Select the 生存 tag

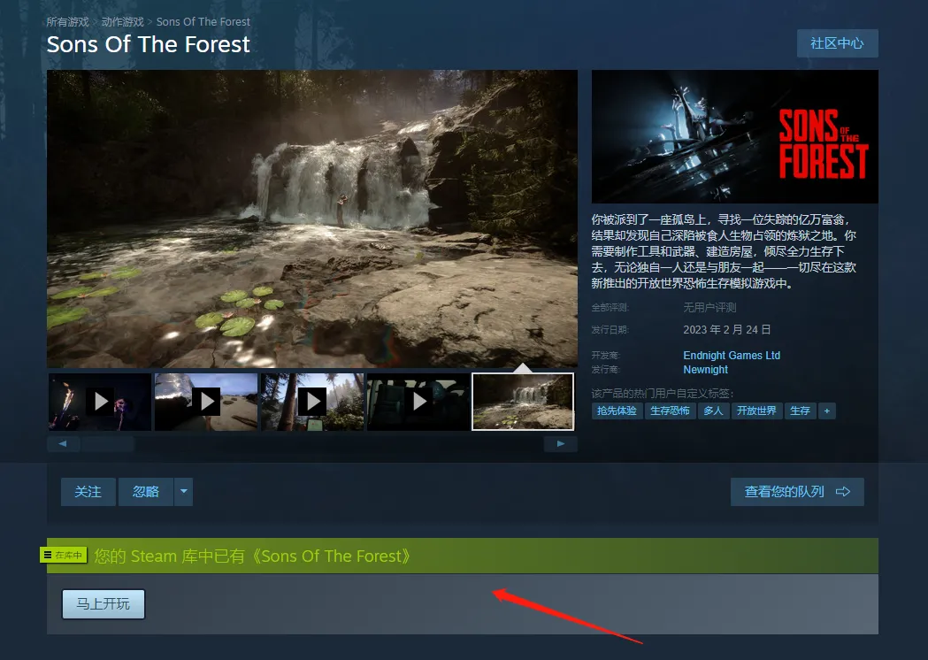click(800, 411)
